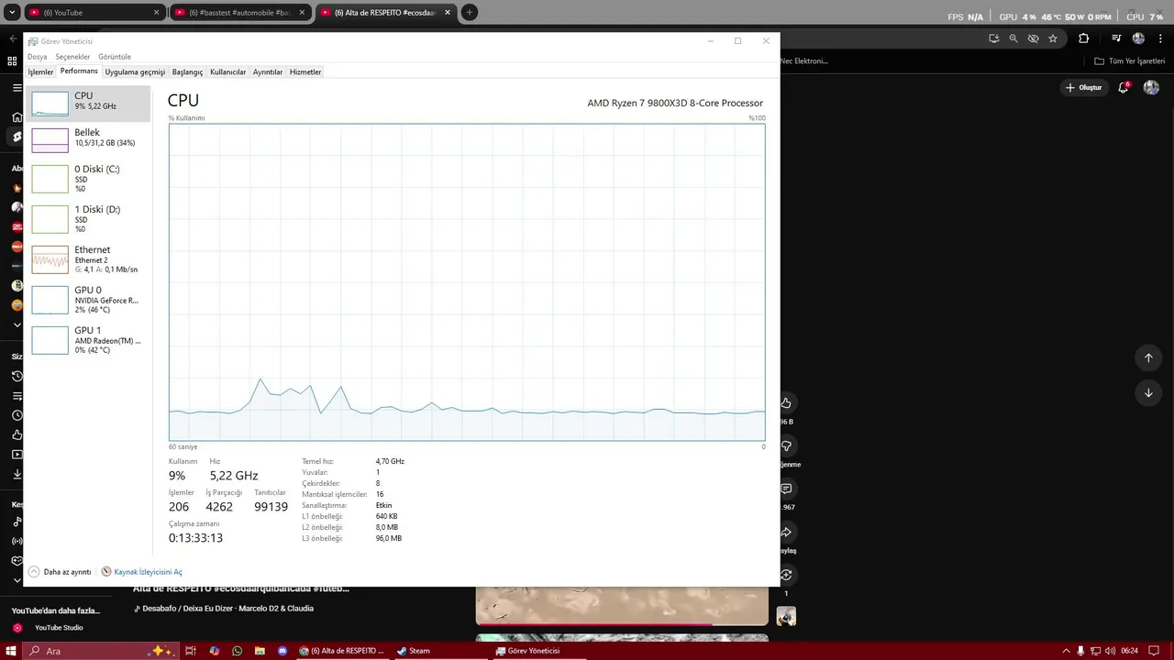The height and width of the screenshot is (660, 1174).
Task: Open the YouTube account avatar
Action: click(x=1151, y=88)
